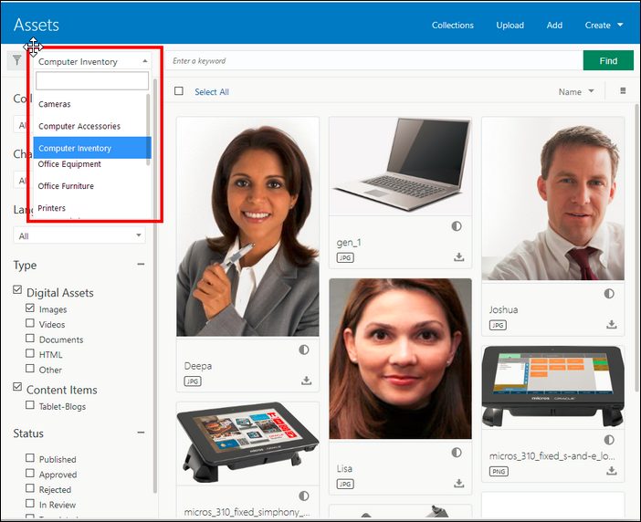Open micros_310_fixed_simphony tablet thumbnail
The height and width of the screenshot is (522, 641).
[x=247, y=443]
